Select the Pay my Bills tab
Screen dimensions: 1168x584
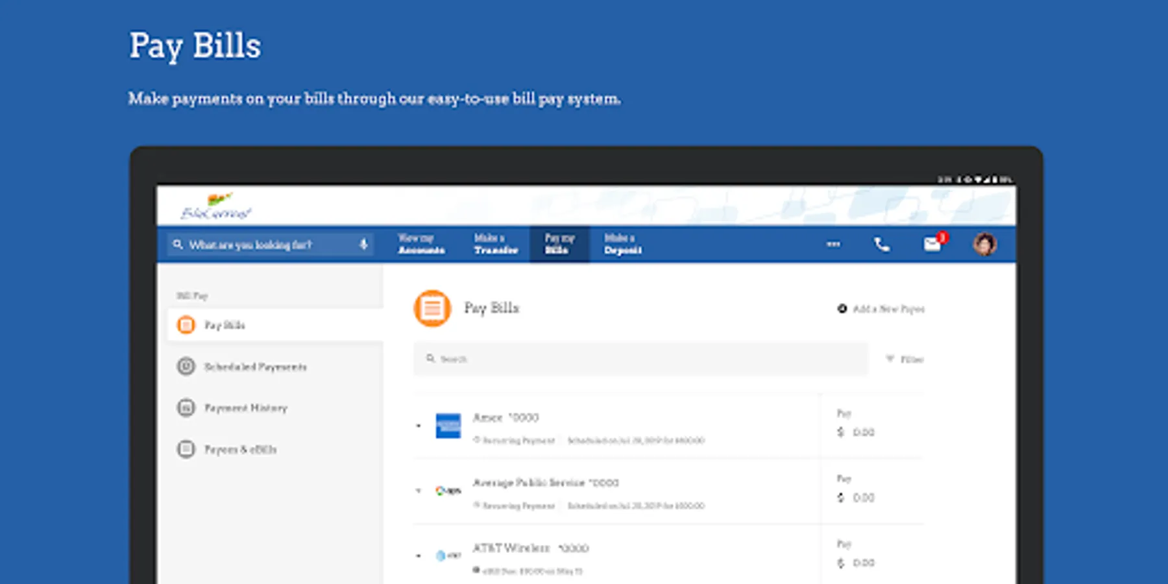[x=559, y=244]
